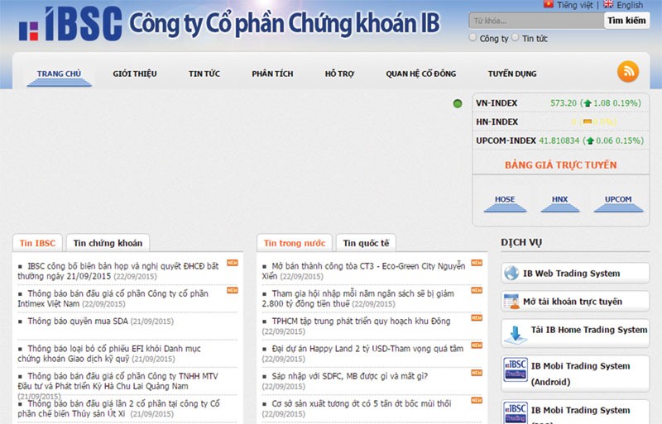Screen dimensions: 662x424
Task: Click the green status dot indicator
Action: point(458,103)
